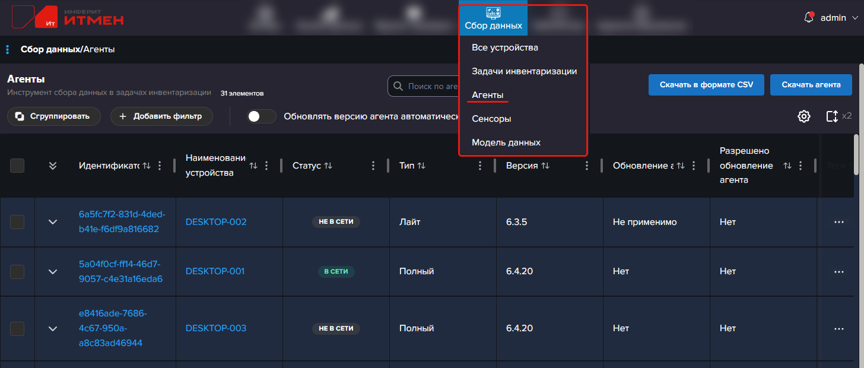Click Скачать в формате CSV button
The height and width of the screenshot is (368, 864).
pos(706,85)
